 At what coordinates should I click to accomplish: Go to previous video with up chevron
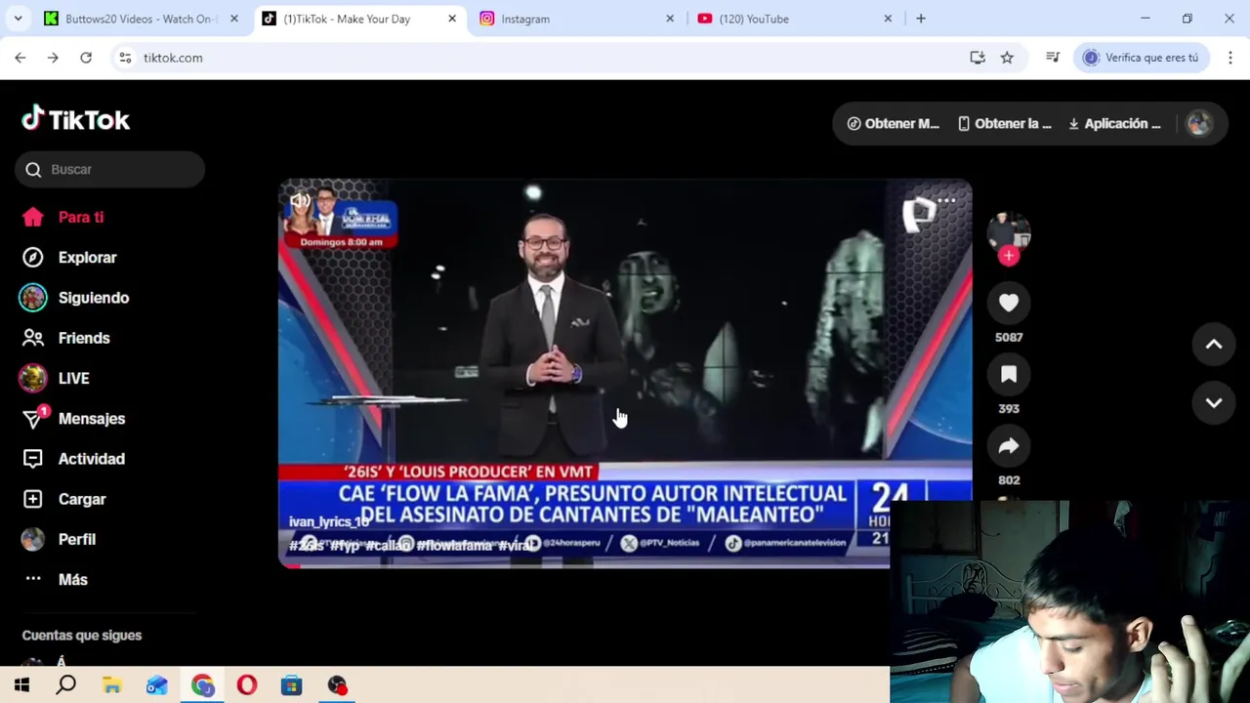(1214, 344)
